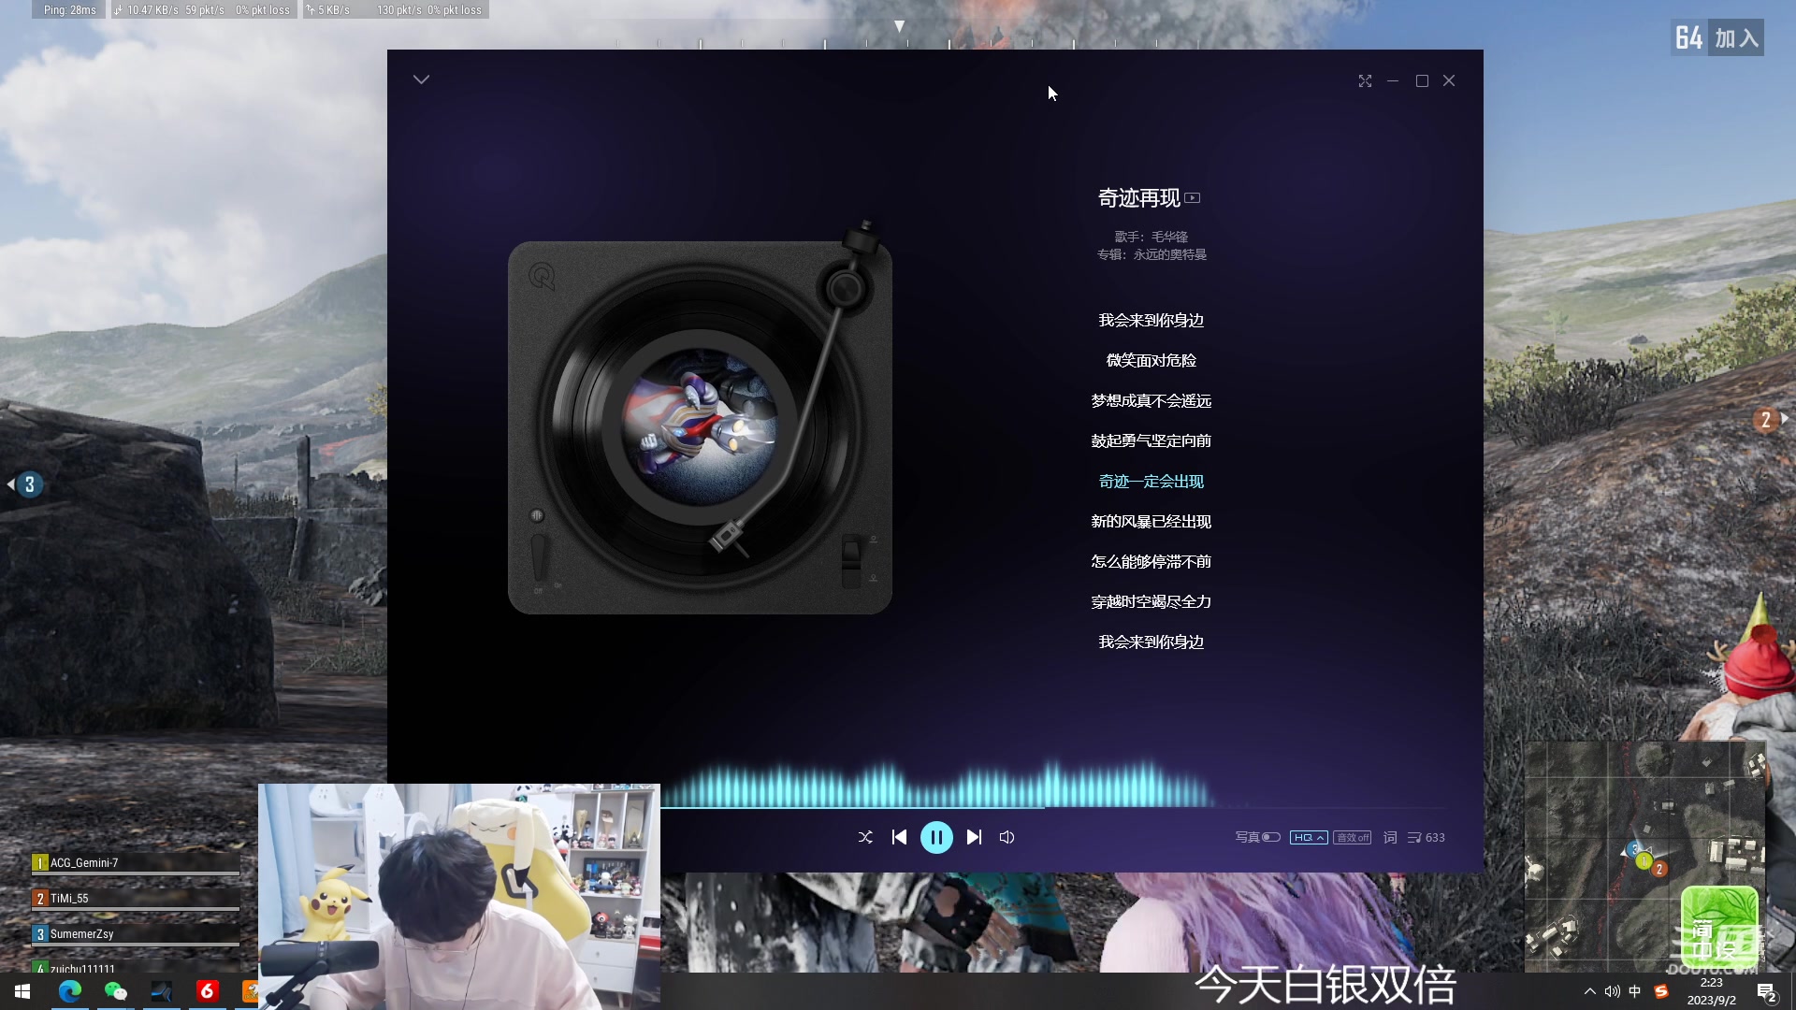Select lyric line 微笑面对危险
This screenshot has height=1010, width=1796.
(x=1151, y=360)
